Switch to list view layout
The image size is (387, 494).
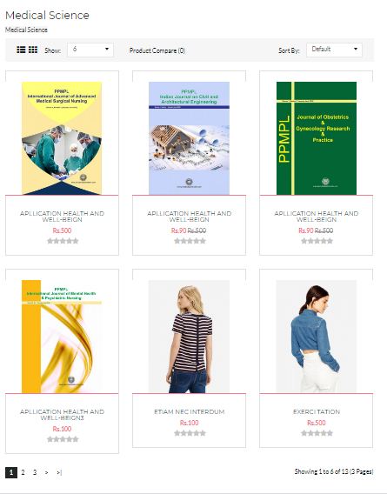point(21,50)
